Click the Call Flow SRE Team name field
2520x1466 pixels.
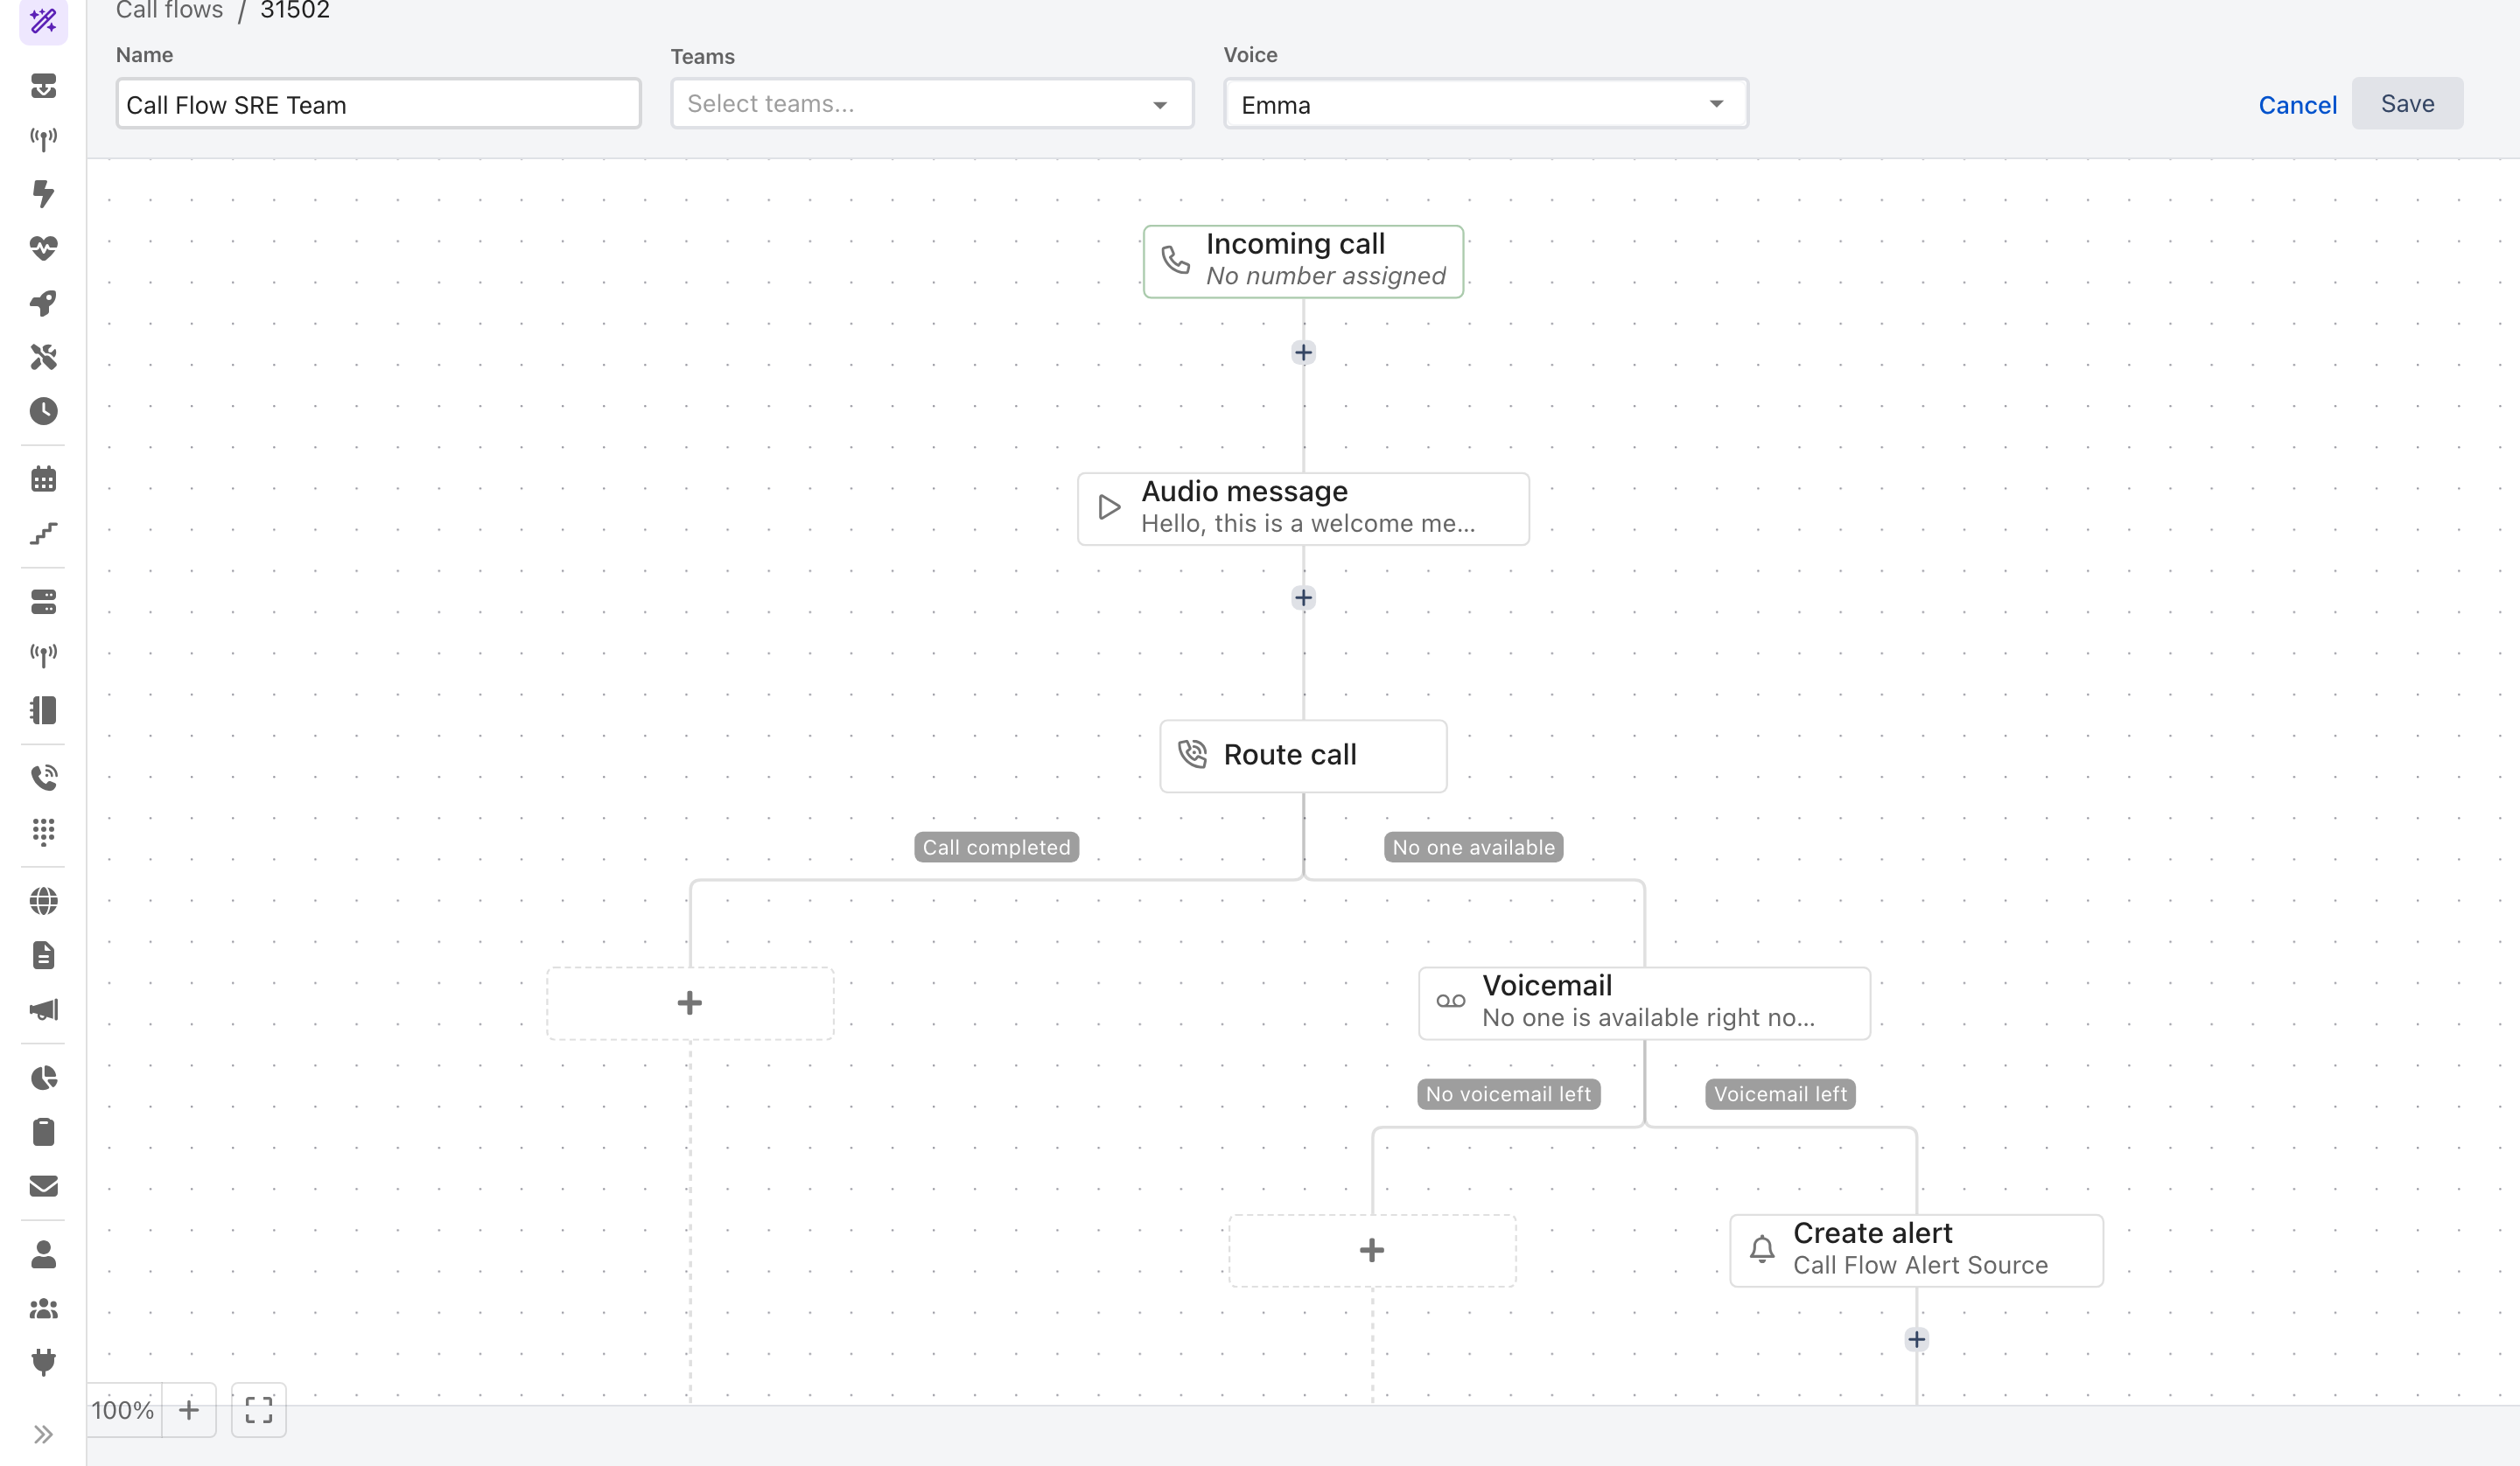378,103
